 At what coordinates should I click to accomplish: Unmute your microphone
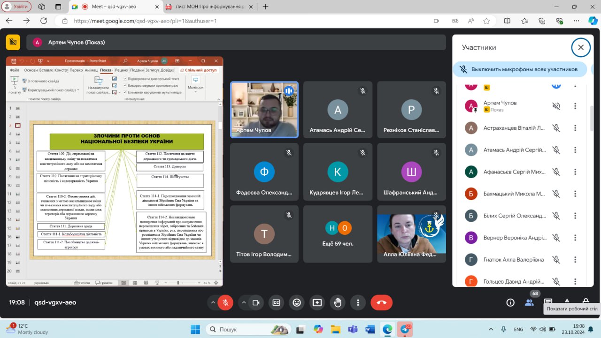(226, 303)
